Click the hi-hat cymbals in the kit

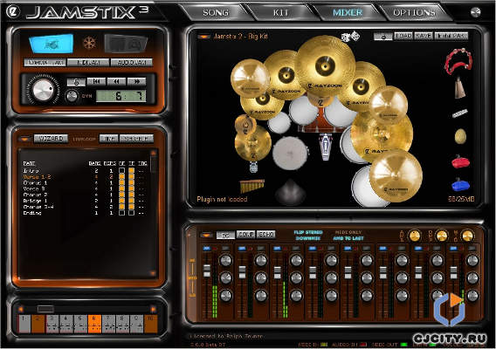[x=253, y=143]
